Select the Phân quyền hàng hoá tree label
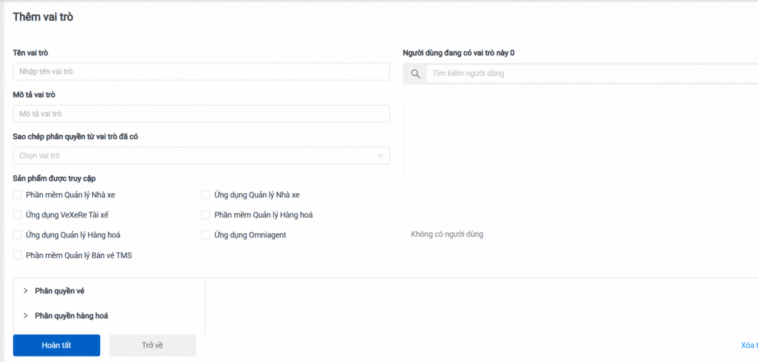This screenshot has height=362, width=758. click(x=71, y=316)
